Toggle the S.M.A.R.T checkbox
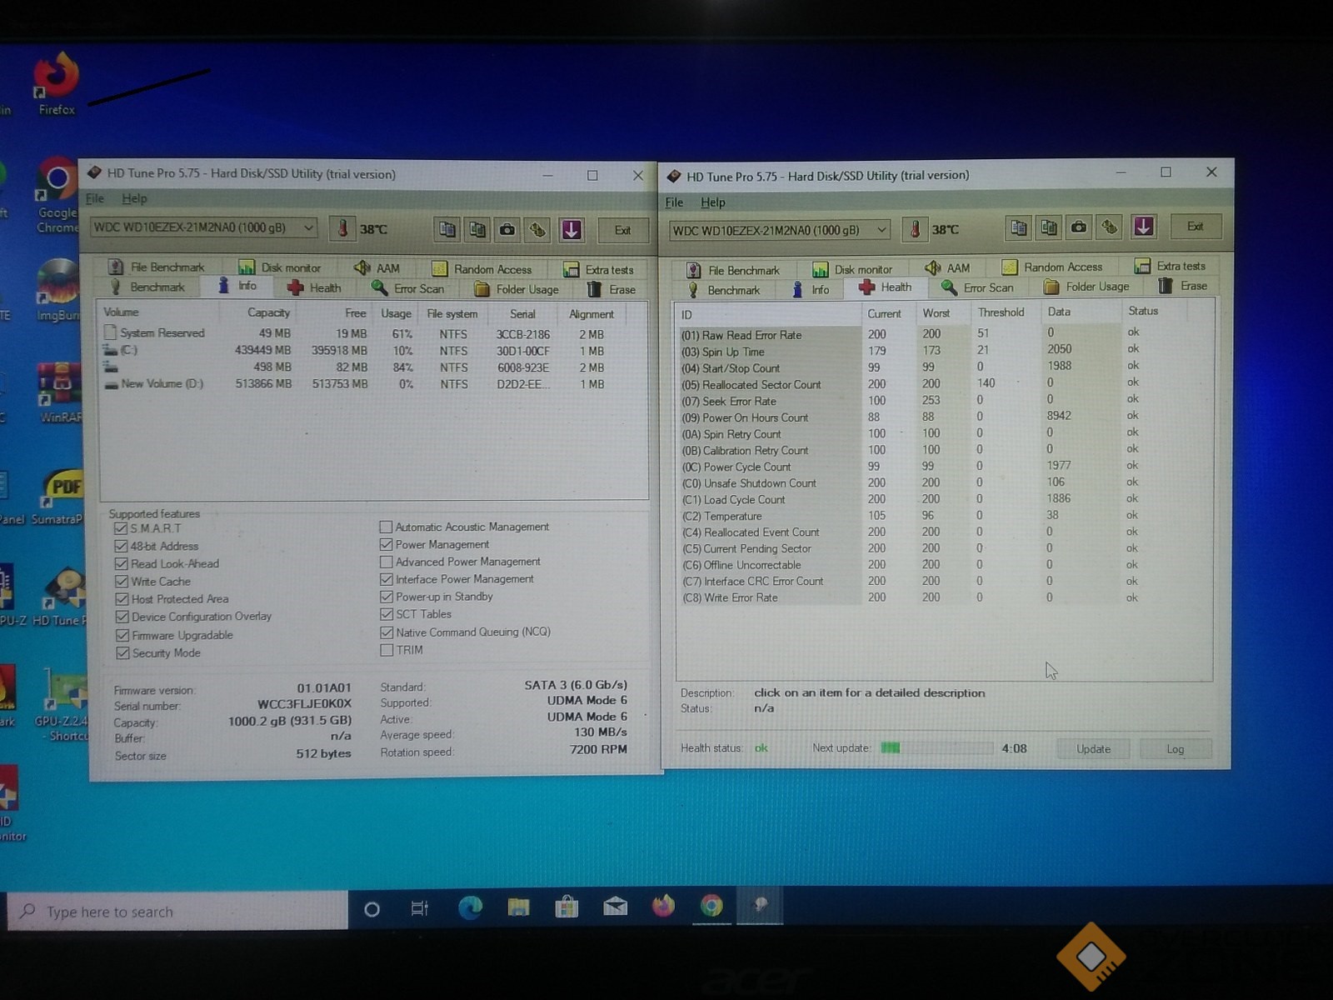 coord(122,528)
